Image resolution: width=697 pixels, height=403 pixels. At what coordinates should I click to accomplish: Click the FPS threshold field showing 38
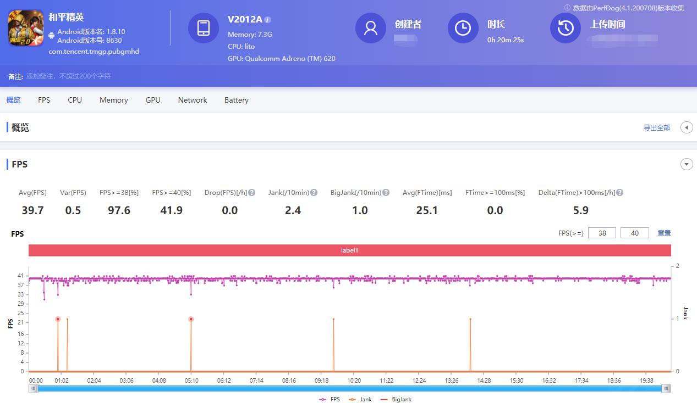point(602,233)
